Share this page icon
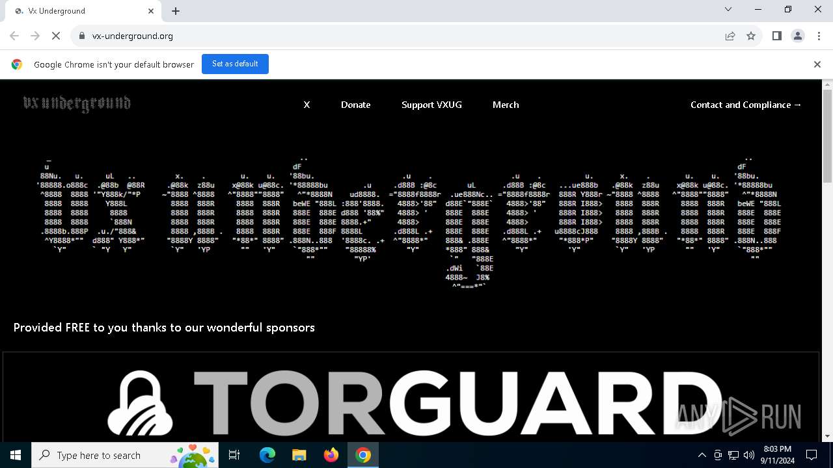Image resolution: width=833 pixels, height=468 pixels. tap(730, 36)
